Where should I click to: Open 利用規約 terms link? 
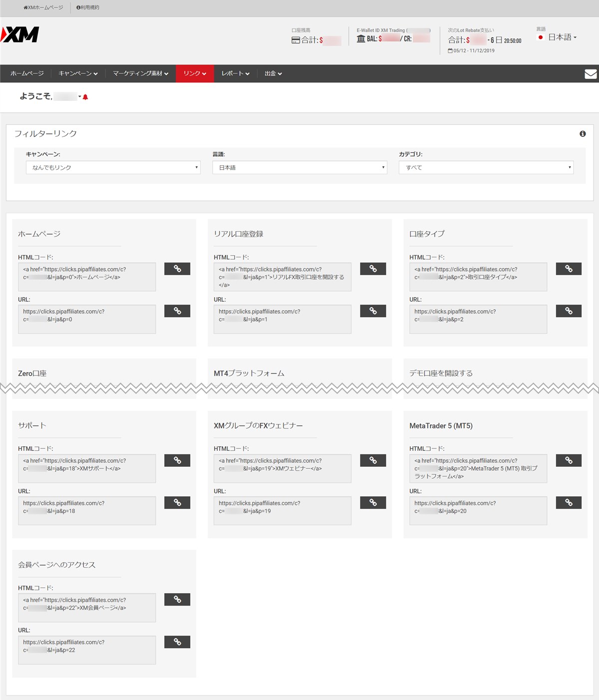click(x=88, y=7)
